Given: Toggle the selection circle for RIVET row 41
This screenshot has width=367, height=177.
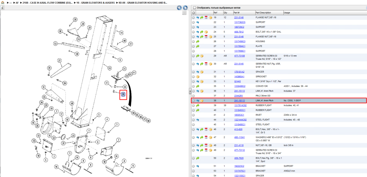Looking at the screenshot, I should tap(193, 115).
